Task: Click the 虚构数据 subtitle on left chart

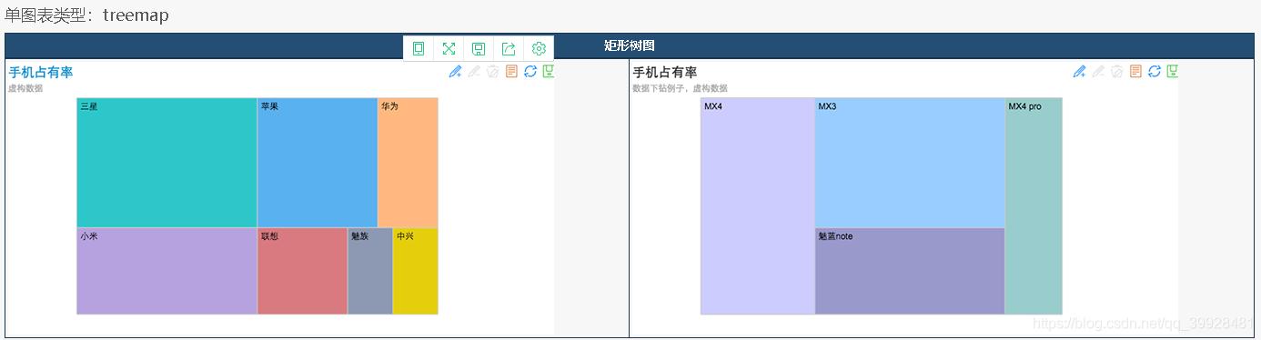Action: click(25, 88)
